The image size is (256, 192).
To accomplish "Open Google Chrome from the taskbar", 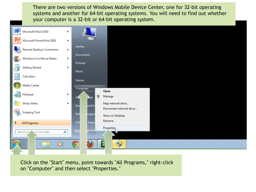I will coord(75,144).
